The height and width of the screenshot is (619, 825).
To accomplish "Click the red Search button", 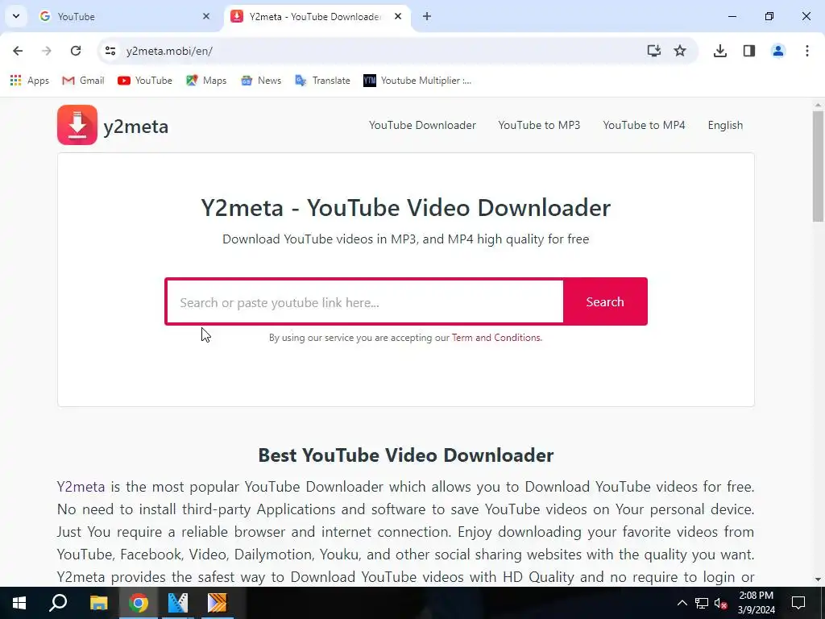I will click(605, 301).
